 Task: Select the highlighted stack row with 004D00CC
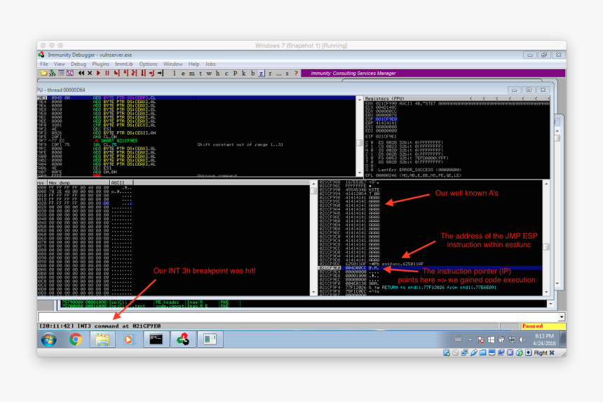pyautogui.click(x=431, y=268)
